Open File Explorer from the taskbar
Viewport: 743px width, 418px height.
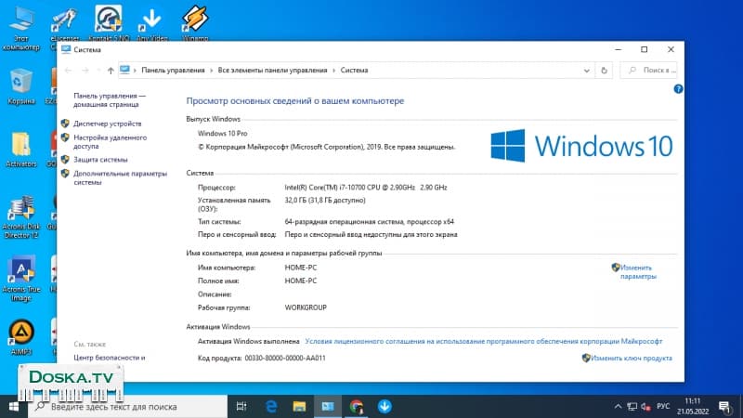click(299, 406)
